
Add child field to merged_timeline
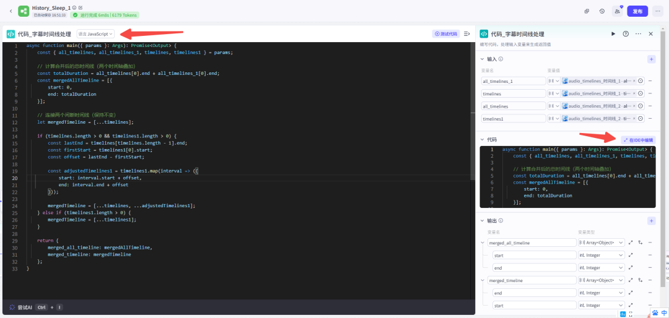640,280
